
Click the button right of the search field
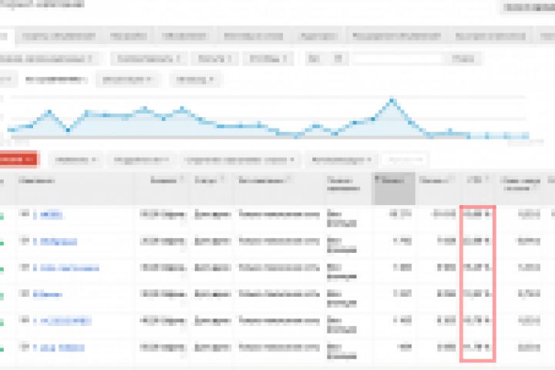(x=463, y=59)
